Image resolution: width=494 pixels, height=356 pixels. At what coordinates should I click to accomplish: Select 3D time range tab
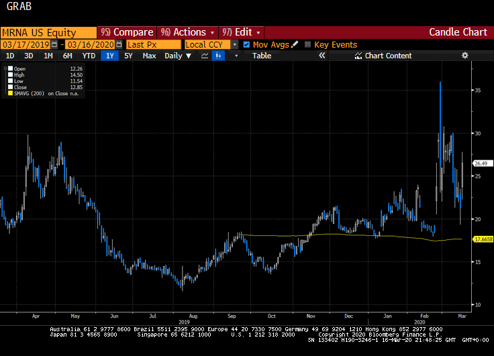(x=29, y=56)
